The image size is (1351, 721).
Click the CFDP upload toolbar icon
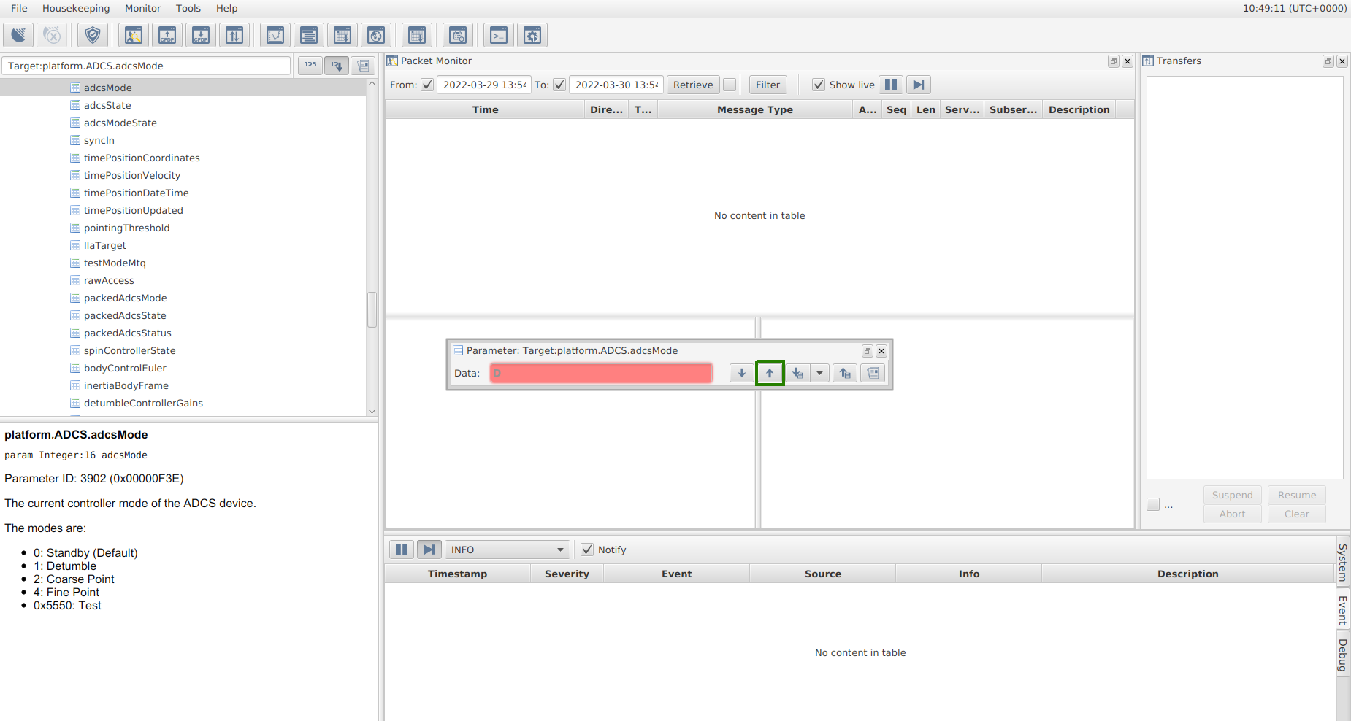pyautogui.click(x=167, y=35)
